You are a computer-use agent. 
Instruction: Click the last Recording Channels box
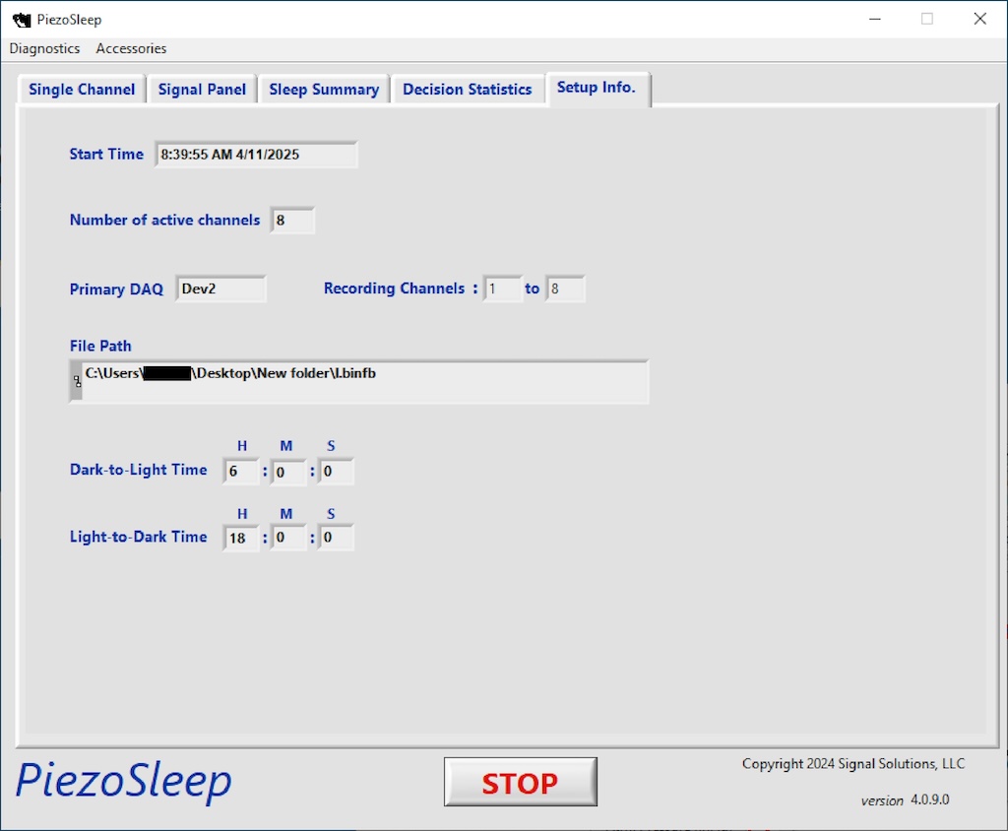pos(566,289)
